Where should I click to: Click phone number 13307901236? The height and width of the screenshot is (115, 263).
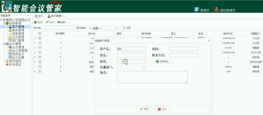point(228,52)
